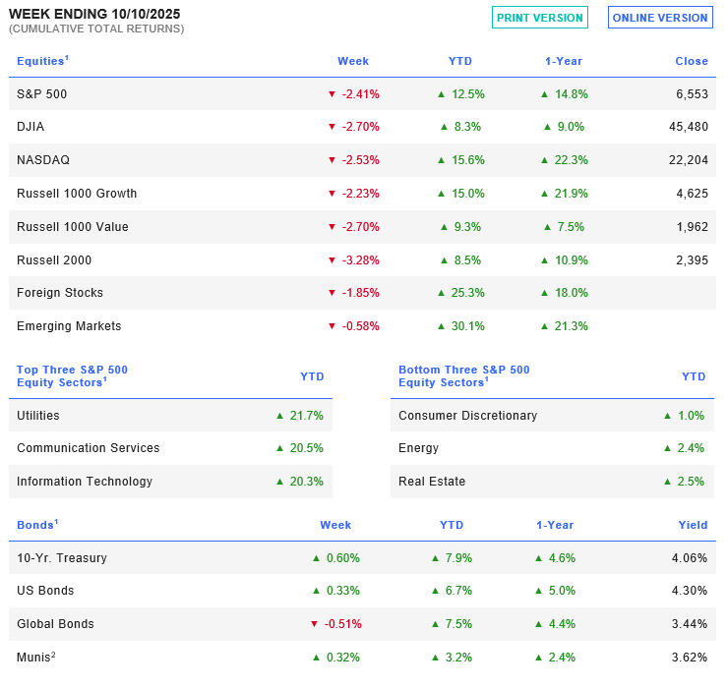Click the Bottom Three S&P 500 Sectors heading
727x688 pixels.
coord(464,375)
